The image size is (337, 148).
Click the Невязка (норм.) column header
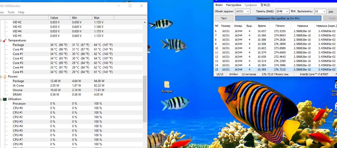click(x=326, y=26)
